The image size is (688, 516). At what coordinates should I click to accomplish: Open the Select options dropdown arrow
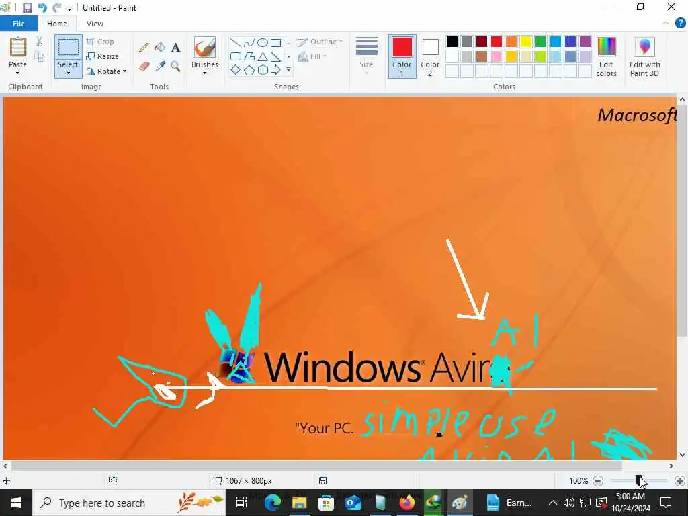click(x=68, y=73)
